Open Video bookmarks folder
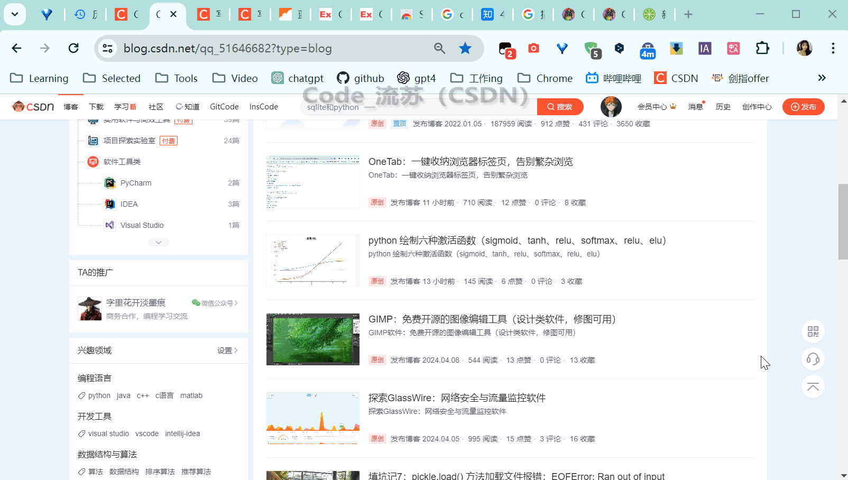The height and width of the screenshot is (480, 848). pyautogui.click(x=235, y=78)
